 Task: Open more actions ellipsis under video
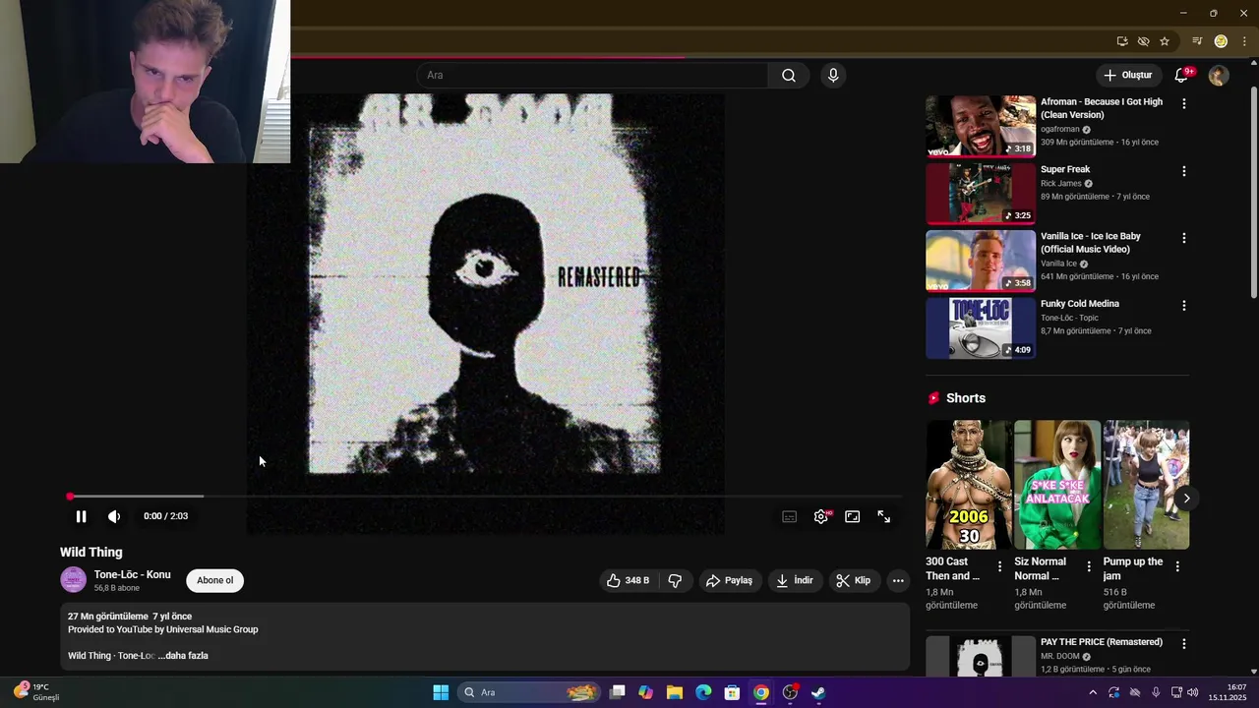click(898, 580)
